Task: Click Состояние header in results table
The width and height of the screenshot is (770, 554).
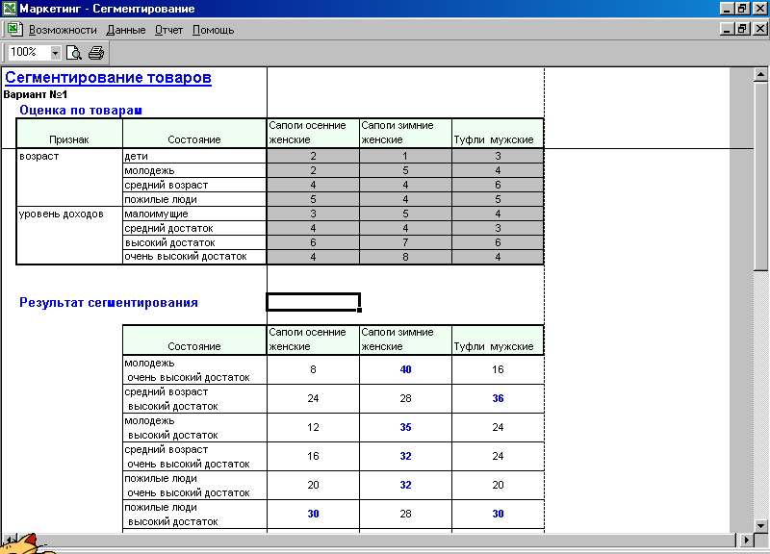Action: click(x=194, y=340)
